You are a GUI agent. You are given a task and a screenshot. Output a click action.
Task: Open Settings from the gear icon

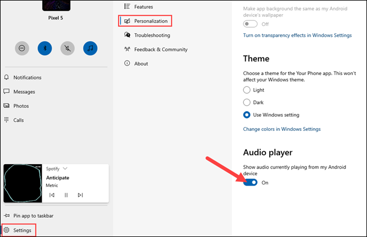click(7, 230)
